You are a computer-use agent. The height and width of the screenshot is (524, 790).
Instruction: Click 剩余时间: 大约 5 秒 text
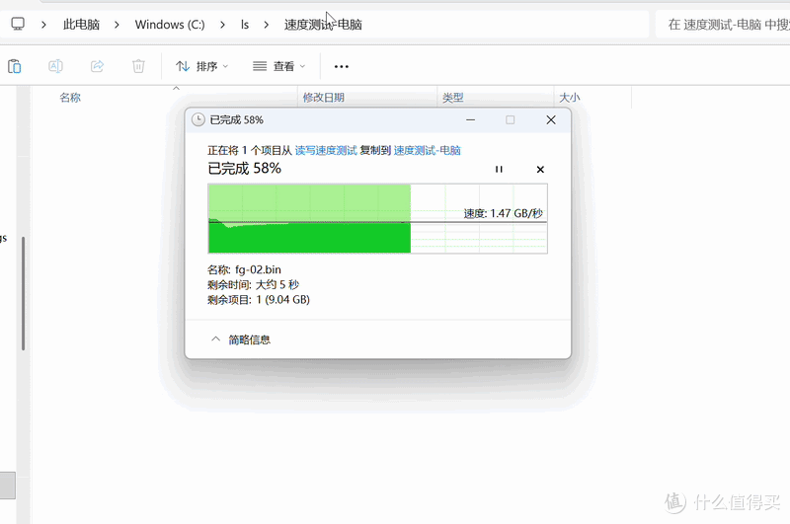click(x=254, y=285)
